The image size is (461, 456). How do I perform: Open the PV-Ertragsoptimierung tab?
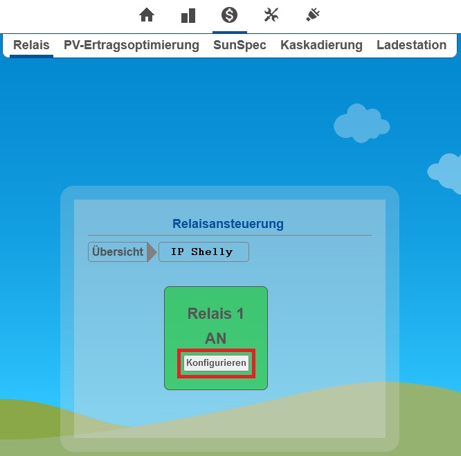point(132,45)
